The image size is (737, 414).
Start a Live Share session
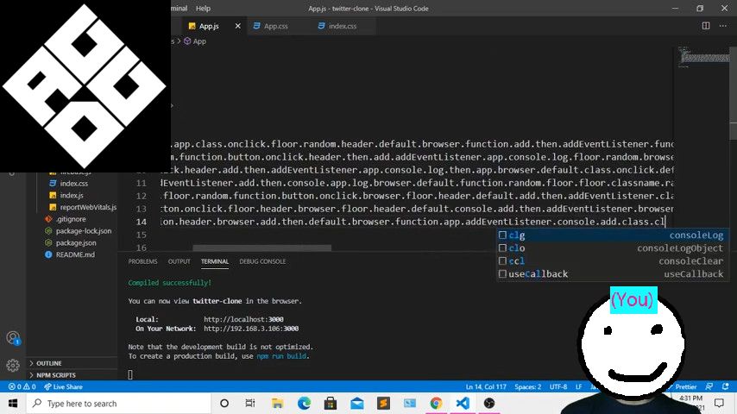coord(64,386)
